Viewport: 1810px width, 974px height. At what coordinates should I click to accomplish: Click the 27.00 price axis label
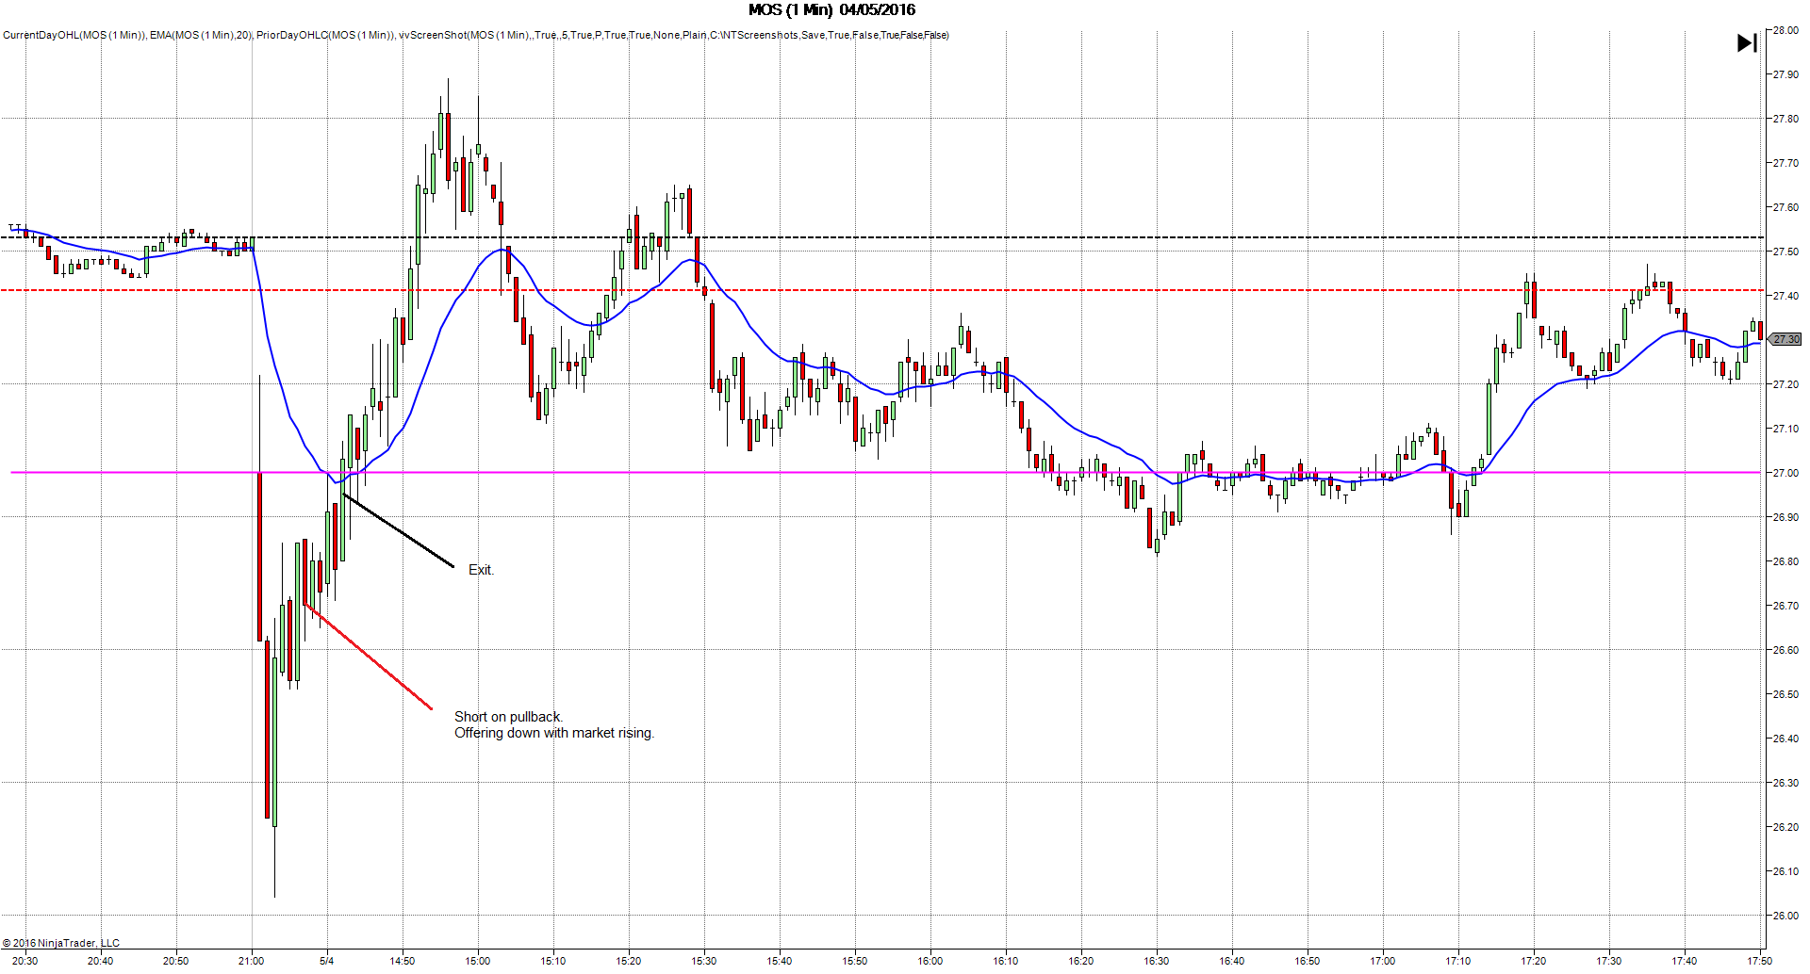[1785, 473]
